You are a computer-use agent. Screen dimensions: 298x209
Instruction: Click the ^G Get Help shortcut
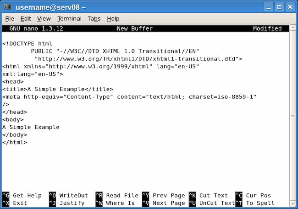coord(22,195)
